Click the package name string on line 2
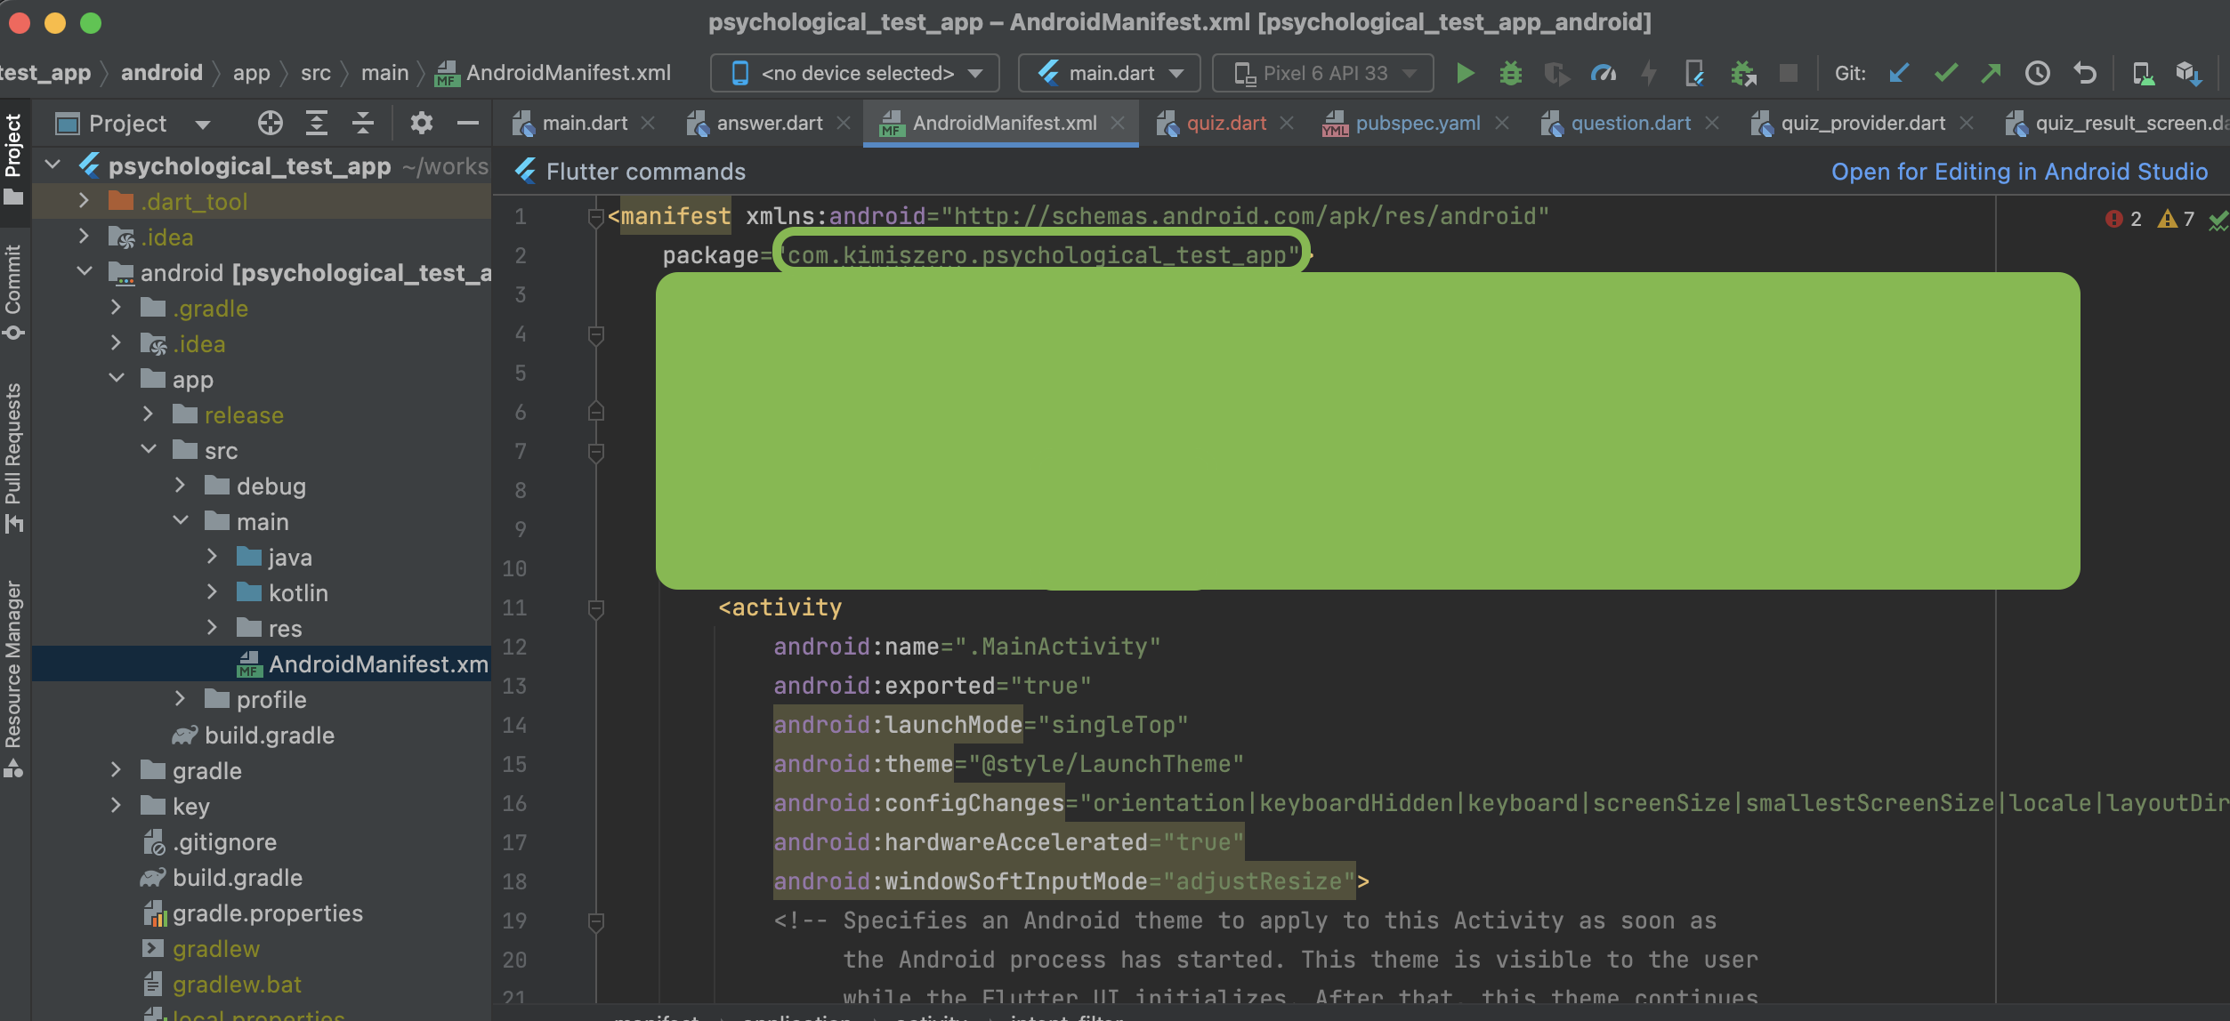Viewport: 2230px width, 1021px height. pos(1038,255)
